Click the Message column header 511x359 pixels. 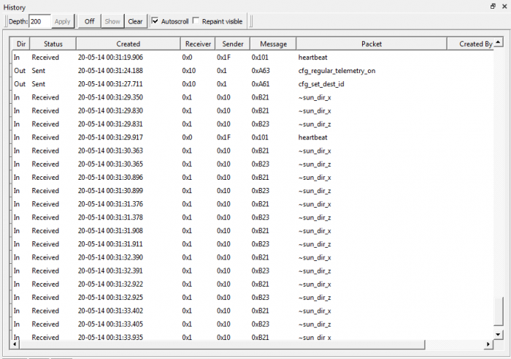click(x=273, y=44)
